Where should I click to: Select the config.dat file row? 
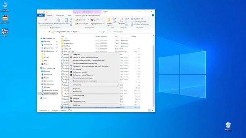point(100,49)
